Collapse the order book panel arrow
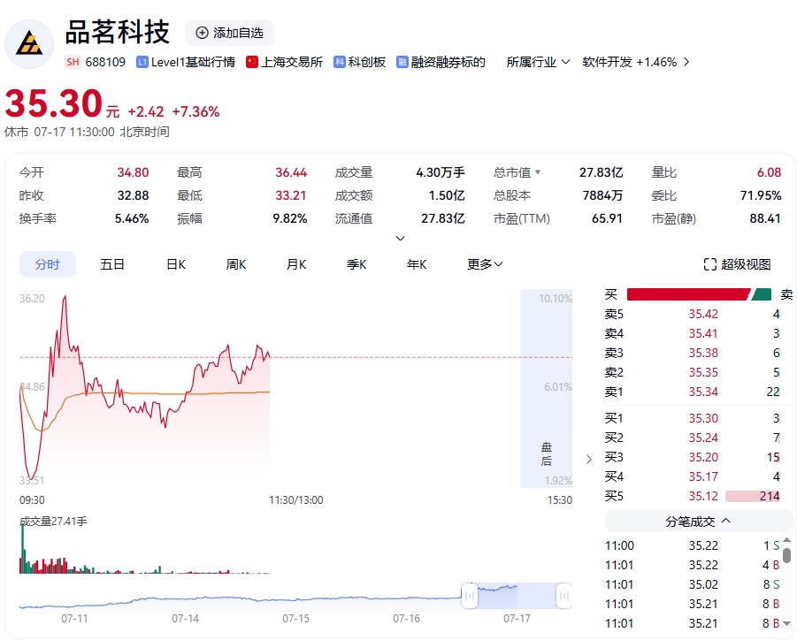This screenshot has height=640, width=797. point(590,459)
